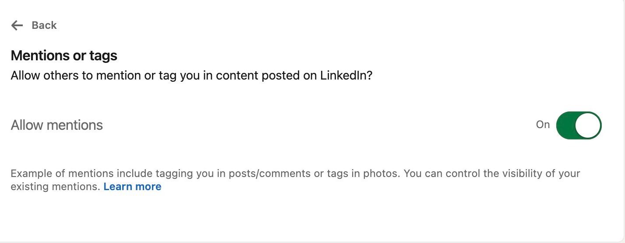Click "On" text beside the switch
Screen dimensions: 625x243
pyautogui.click(x=543, y=125)
